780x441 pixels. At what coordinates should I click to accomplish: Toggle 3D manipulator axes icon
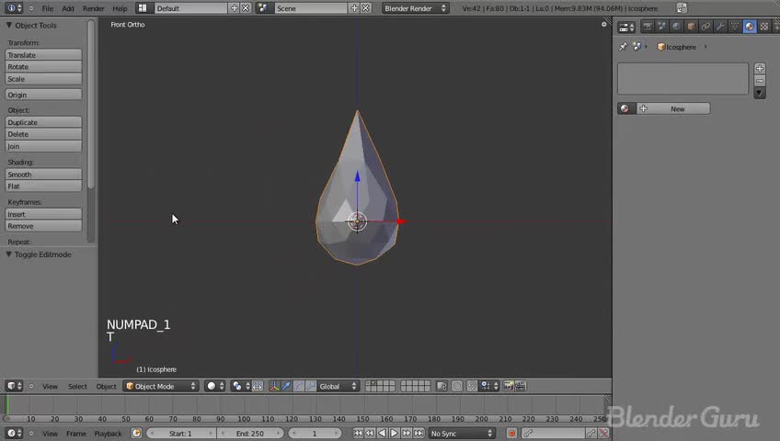274,386
